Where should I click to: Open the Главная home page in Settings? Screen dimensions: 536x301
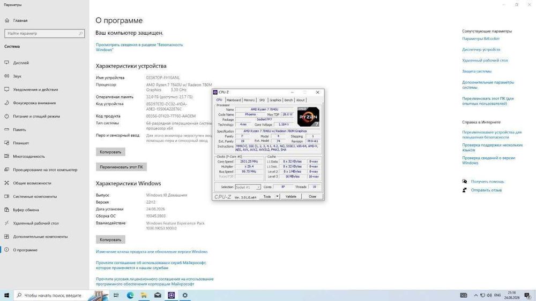pyautogui.click(x=16, y=20)
